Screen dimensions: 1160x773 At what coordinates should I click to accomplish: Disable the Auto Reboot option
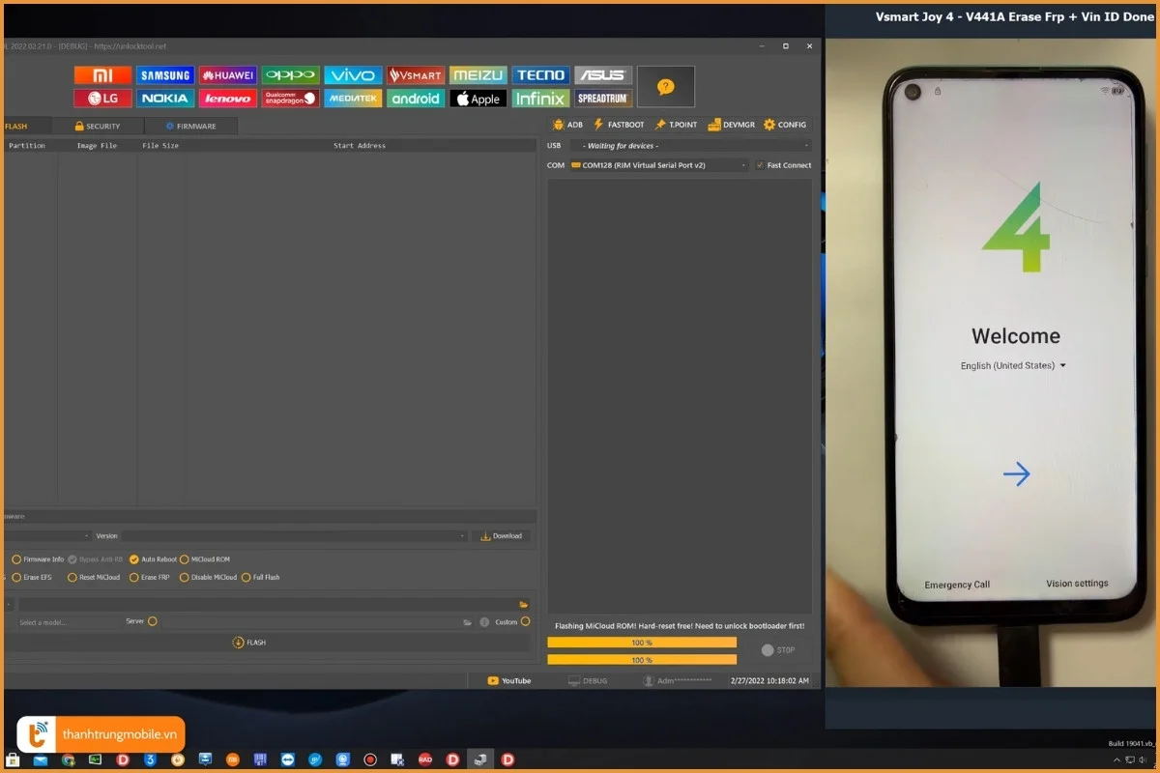click(134, 559)
